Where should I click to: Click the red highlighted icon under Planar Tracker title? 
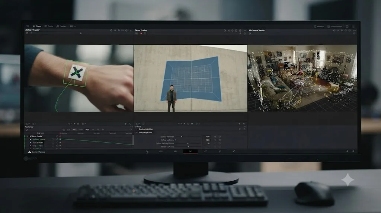pyautogui.click(x=141, y=34)
